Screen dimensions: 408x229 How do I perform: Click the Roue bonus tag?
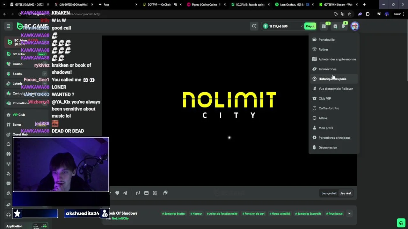tap(334, 214)
